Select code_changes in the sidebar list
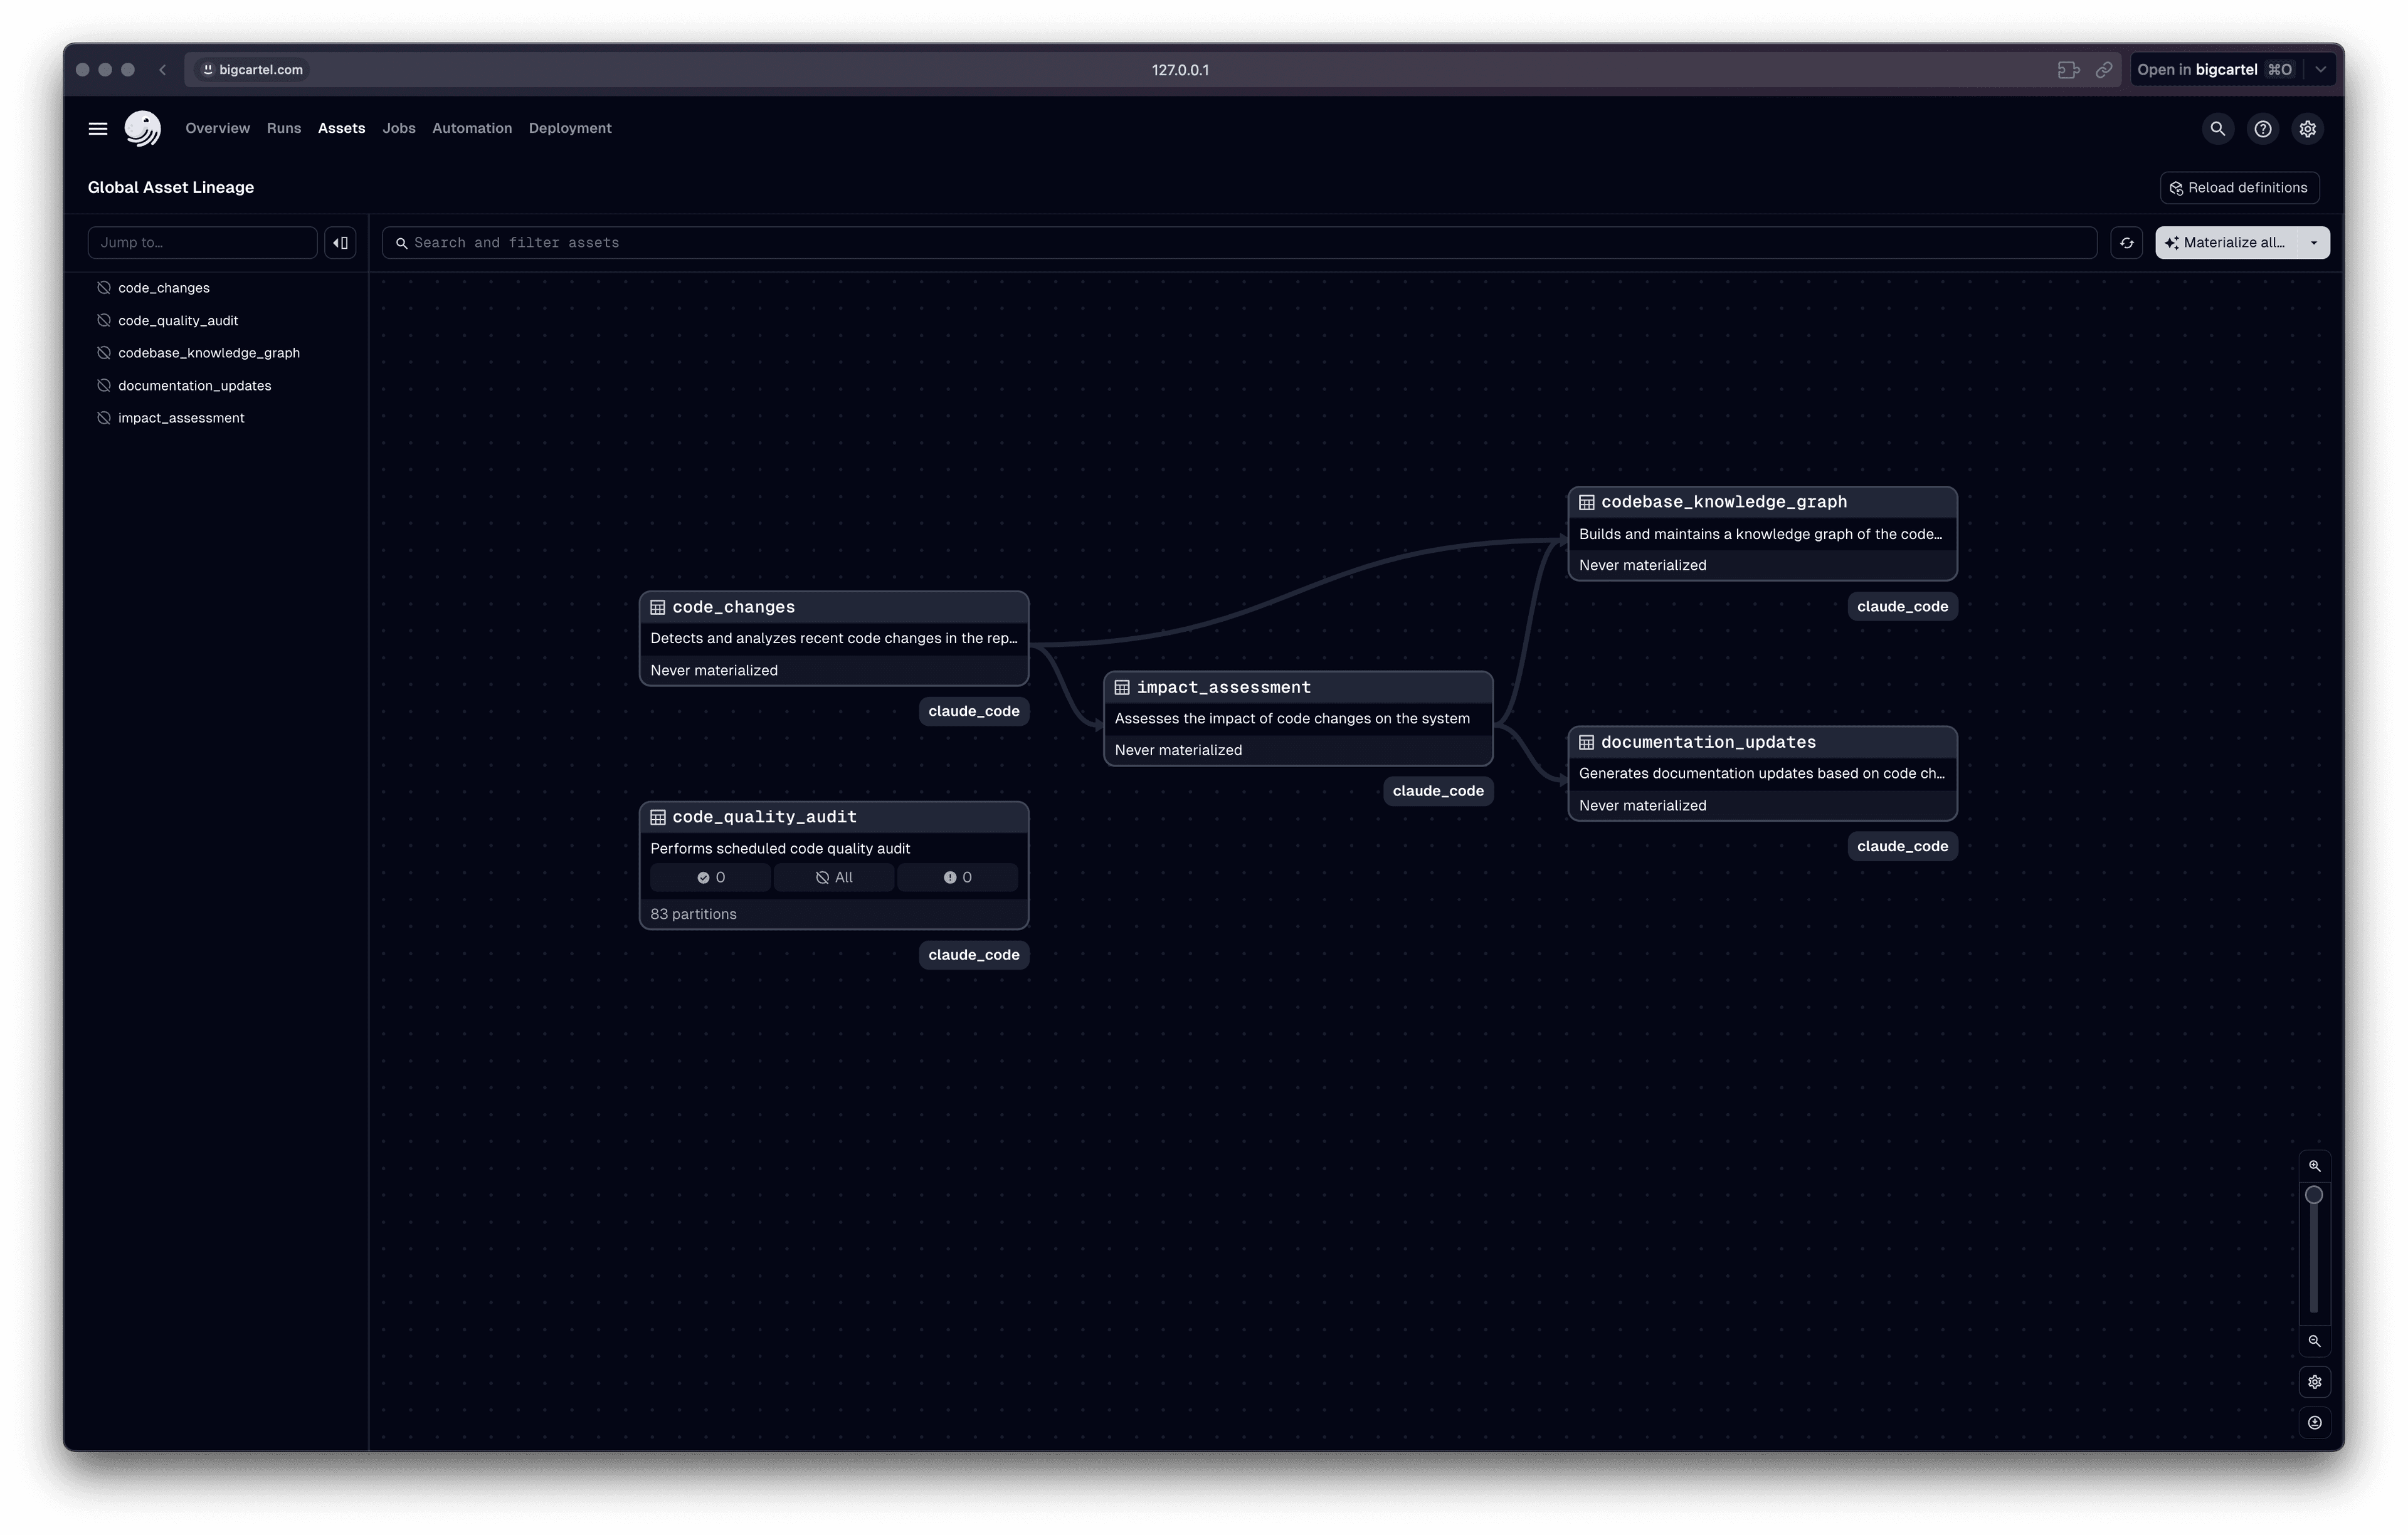The width and height of the screenshot is (2408, 1535). pos(164,288)
